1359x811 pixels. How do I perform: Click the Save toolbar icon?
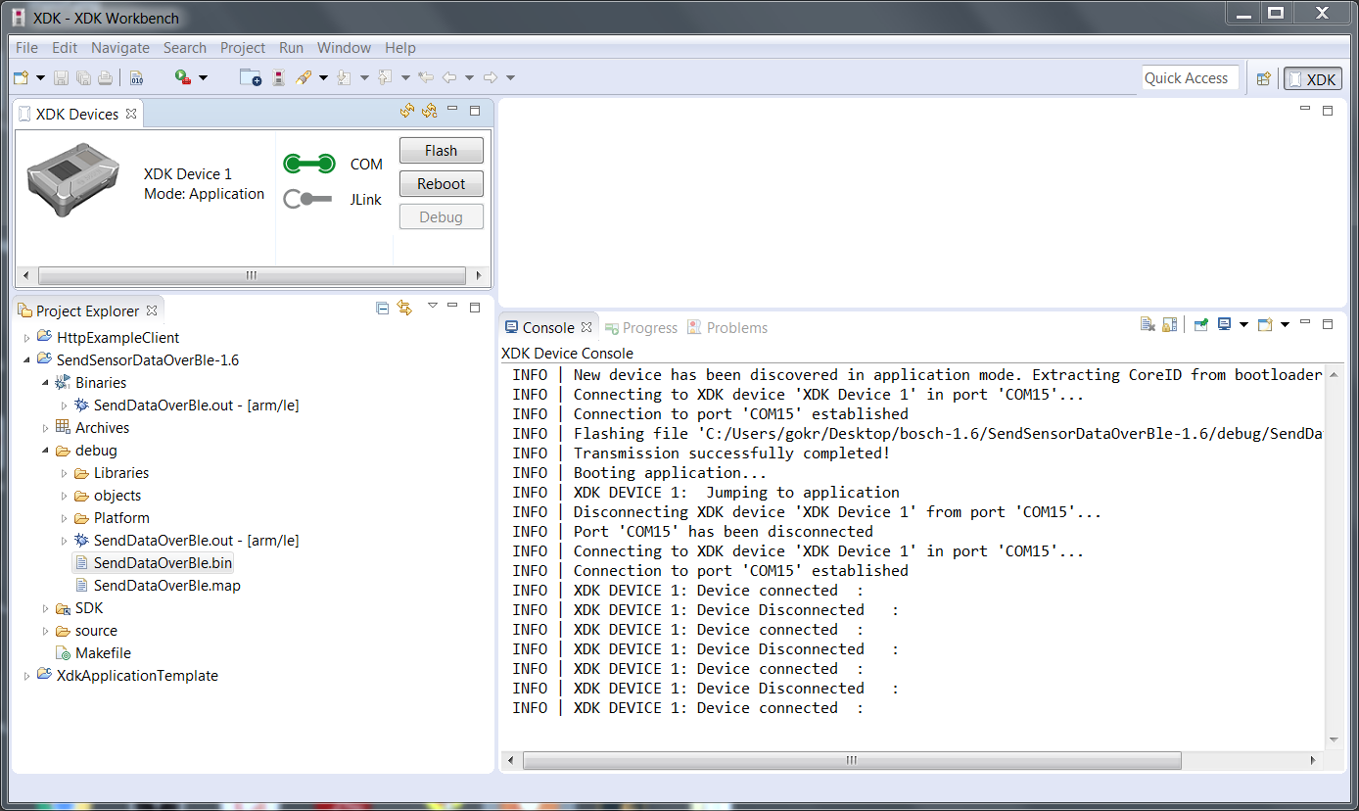61,77
